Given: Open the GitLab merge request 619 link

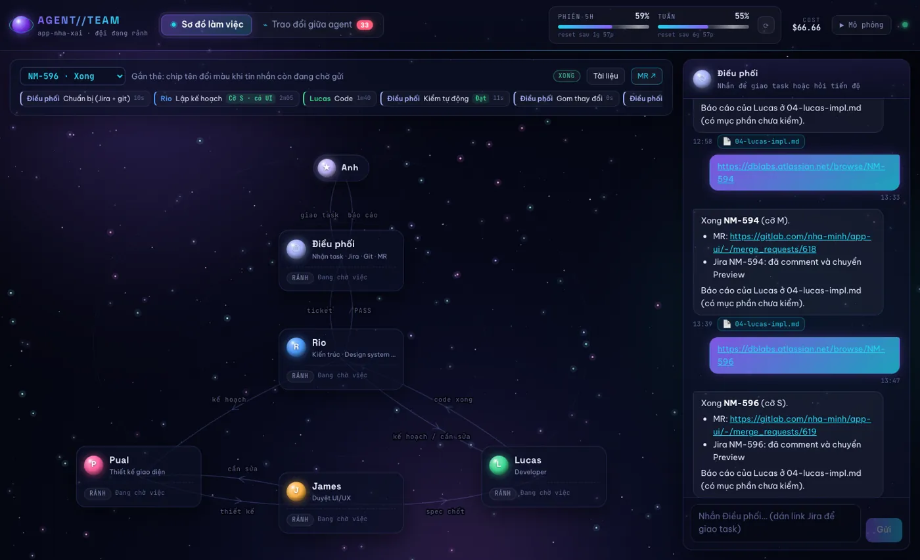Looking at the screenshot, I should (792, 425).
